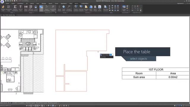Open the Home ribbon tab
The height and width of the screenshot is (107, 190).
(x=7, y=3)
